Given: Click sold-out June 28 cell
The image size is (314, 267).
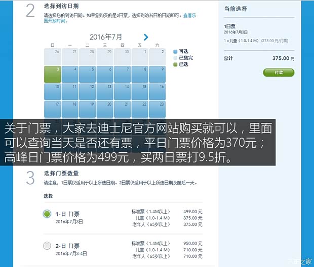Looking at the screenshot, I should click(87, 57).
